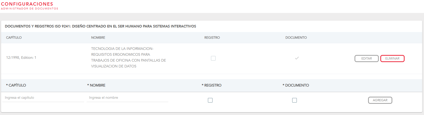Viewport: 424px width, 115px height.
Task: Click the CAPÍTULO column header
Action: (14, 38)
